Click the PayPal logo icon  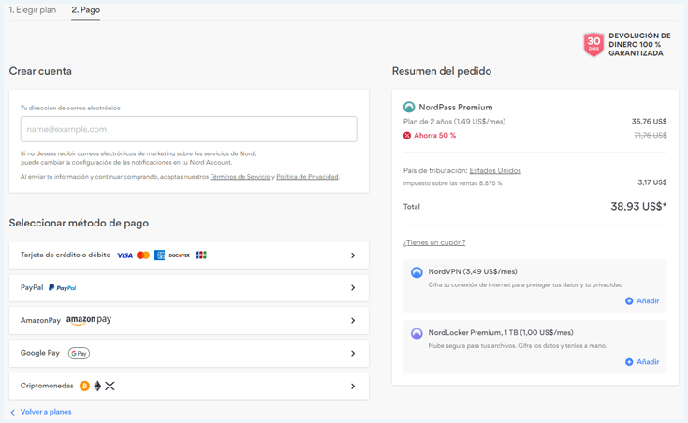click(63, 288)
